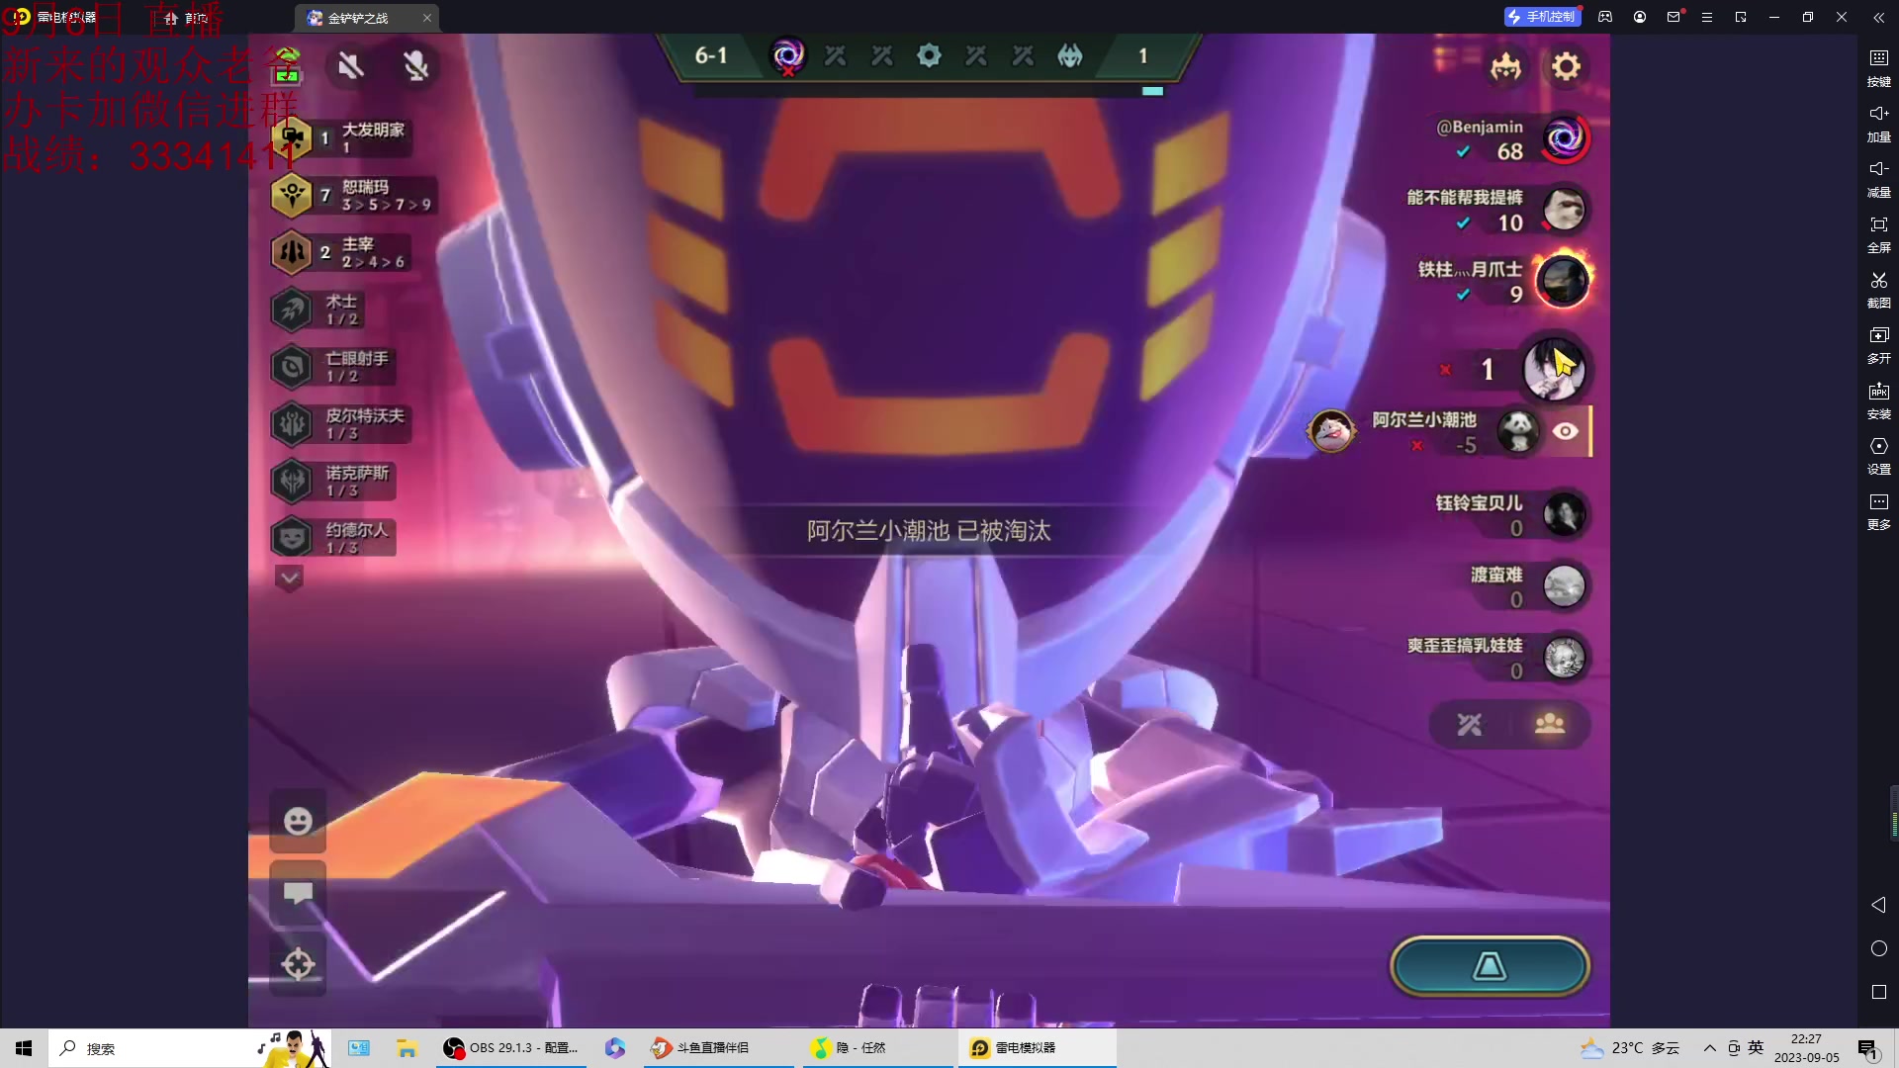The image size is (1899, 1068).
Task: Open 雷电模拟器 taskbar item
Action: pyautogui.click(x=1037, y=1048)
